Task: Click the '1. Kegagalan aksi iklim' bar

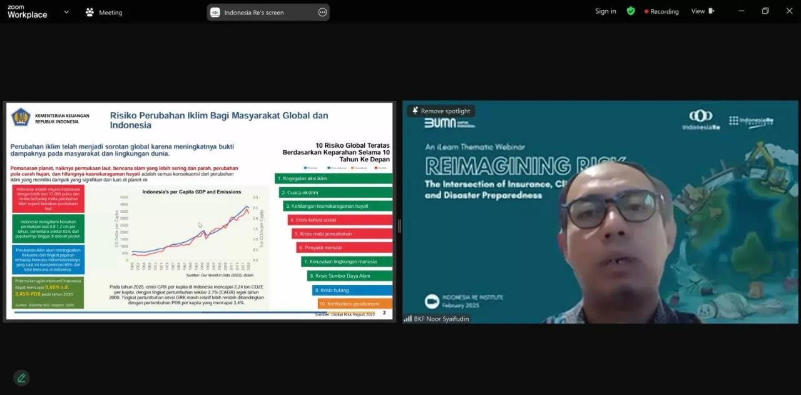Action: click(x=334, y=178)
